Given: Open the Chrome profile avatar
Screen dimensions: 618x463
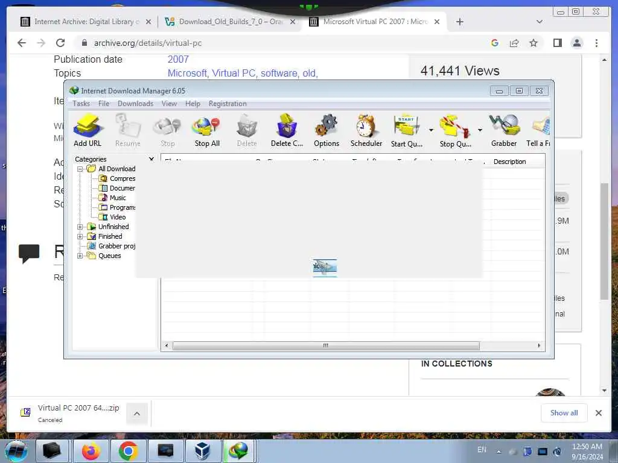Looking at the screenshot, I should tap(577, 43).
